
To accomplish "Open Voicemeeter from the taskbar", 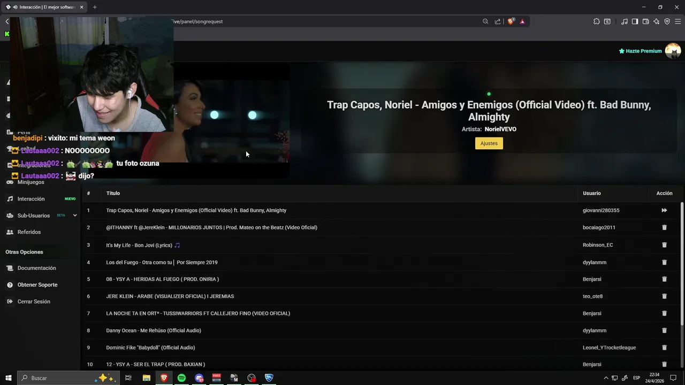I will point(217,378).
